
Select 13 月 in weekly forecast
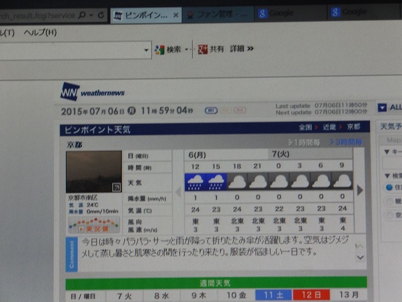click(x=349, y=294)
